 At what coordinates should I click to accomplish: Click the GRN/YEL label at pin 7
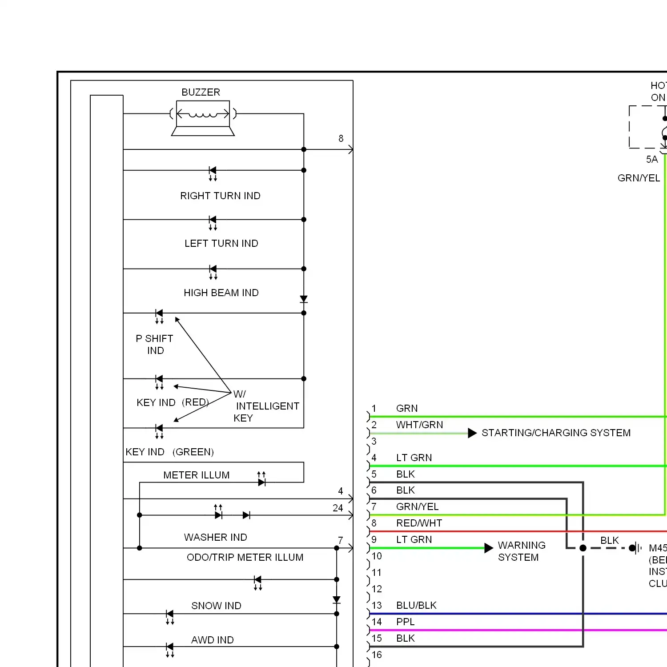click(x=417, y=506)
